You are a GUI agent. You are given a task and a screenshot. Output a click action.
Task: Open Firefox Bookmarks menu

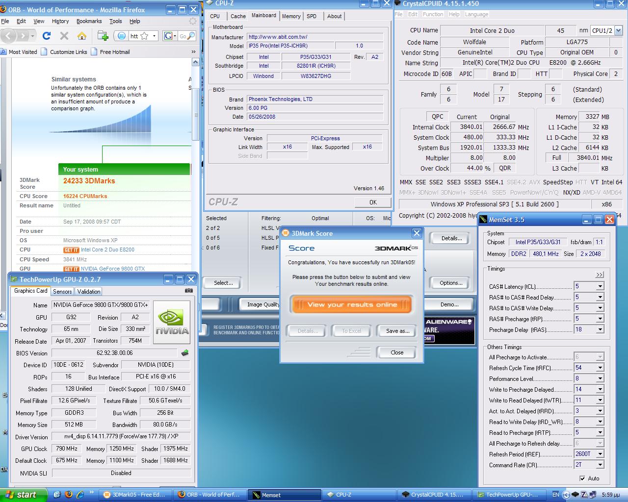coord(89,21)
